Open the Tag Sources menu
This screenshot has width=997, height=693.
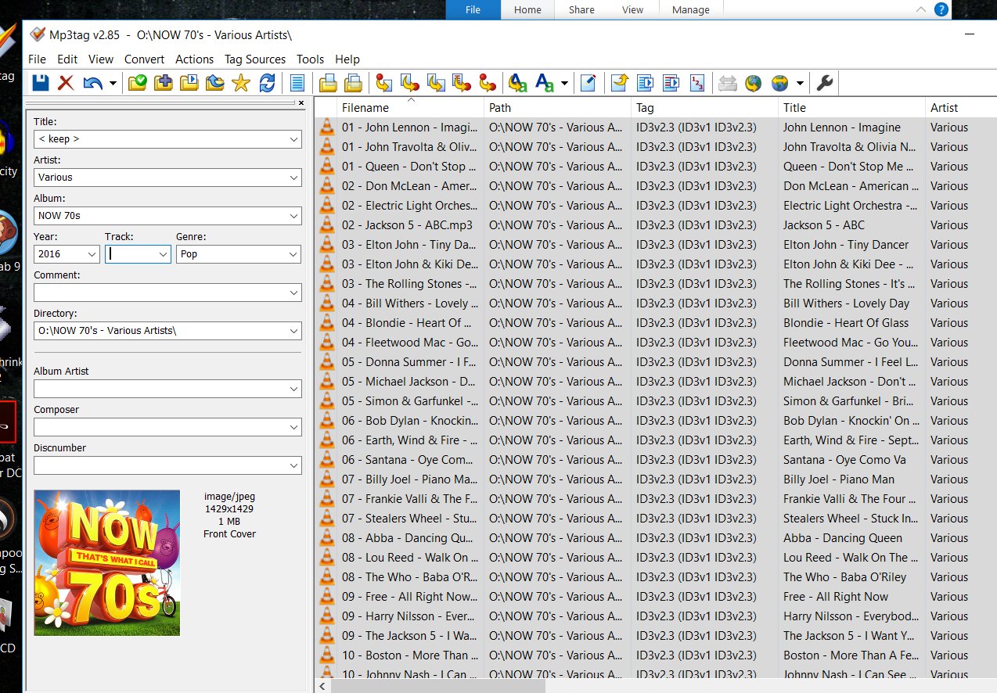tap(254, 59)
